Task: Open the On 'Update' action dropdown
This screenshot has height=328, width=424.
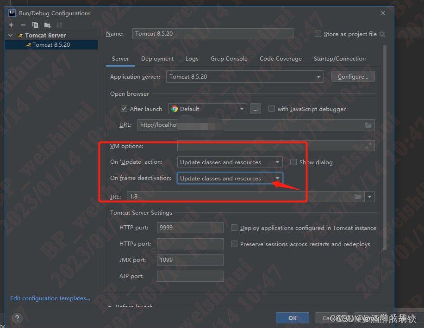Action: (x=277, y=162)
